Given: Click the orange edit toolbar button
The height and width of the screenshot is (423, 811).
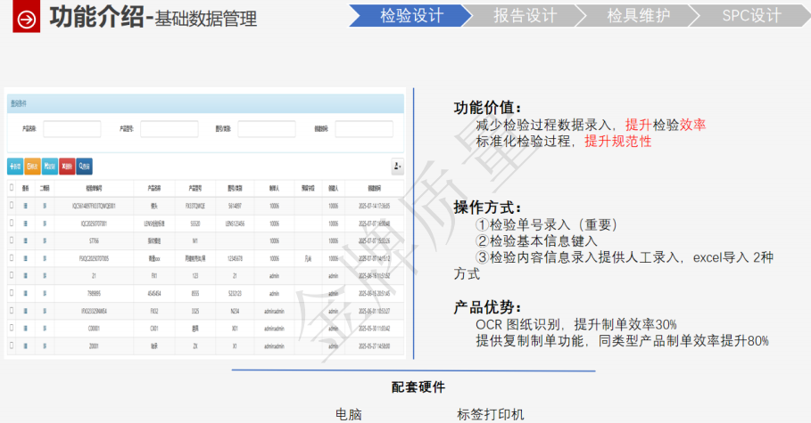Looking at the screenshot, I should [32, 166].
